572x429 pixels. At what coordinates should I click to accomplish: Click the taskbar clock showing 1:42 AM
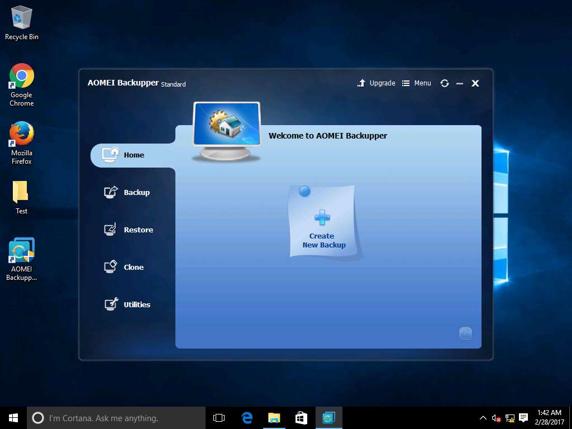pos(549,418)
